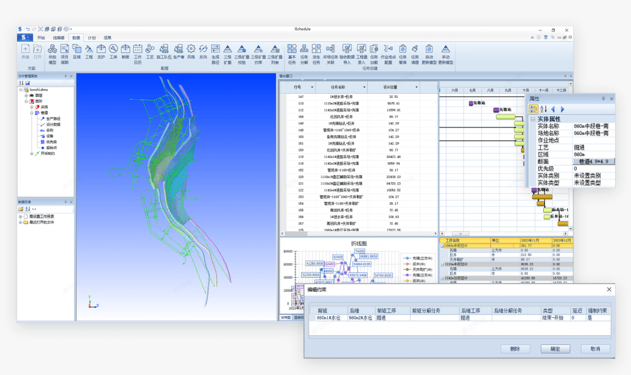Viewport: 631px width, 375px height.
Task: Open the 作业地点配置 work location config
Action: 389,54
